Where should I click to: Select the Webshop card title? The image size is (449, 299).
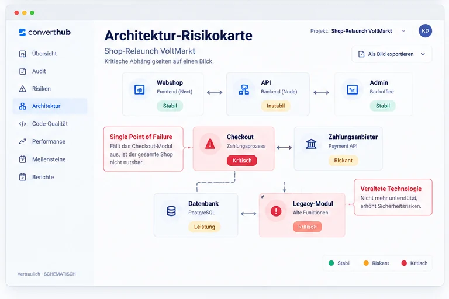coord(170,83)
